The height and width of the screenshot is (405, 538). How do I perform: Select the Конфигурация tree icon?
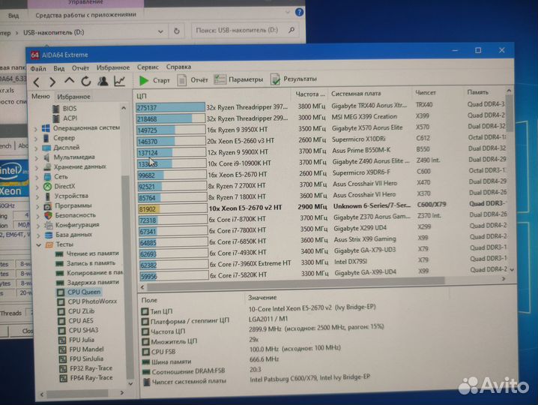click(49, 225)
